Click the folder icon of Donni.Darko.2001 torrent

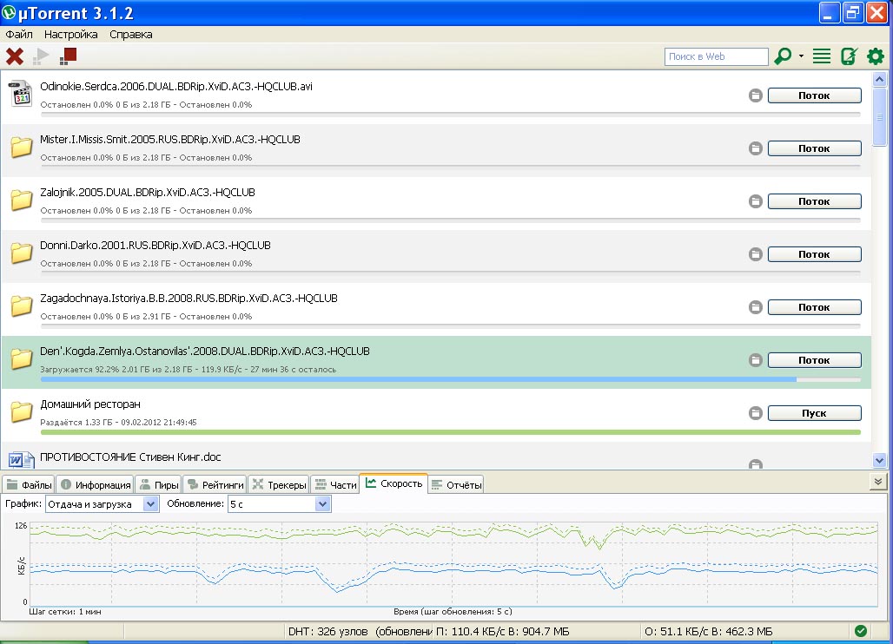21,253
